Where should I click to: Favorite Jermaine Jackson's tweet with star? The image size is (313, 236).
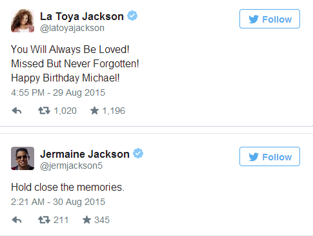point(87,220)
